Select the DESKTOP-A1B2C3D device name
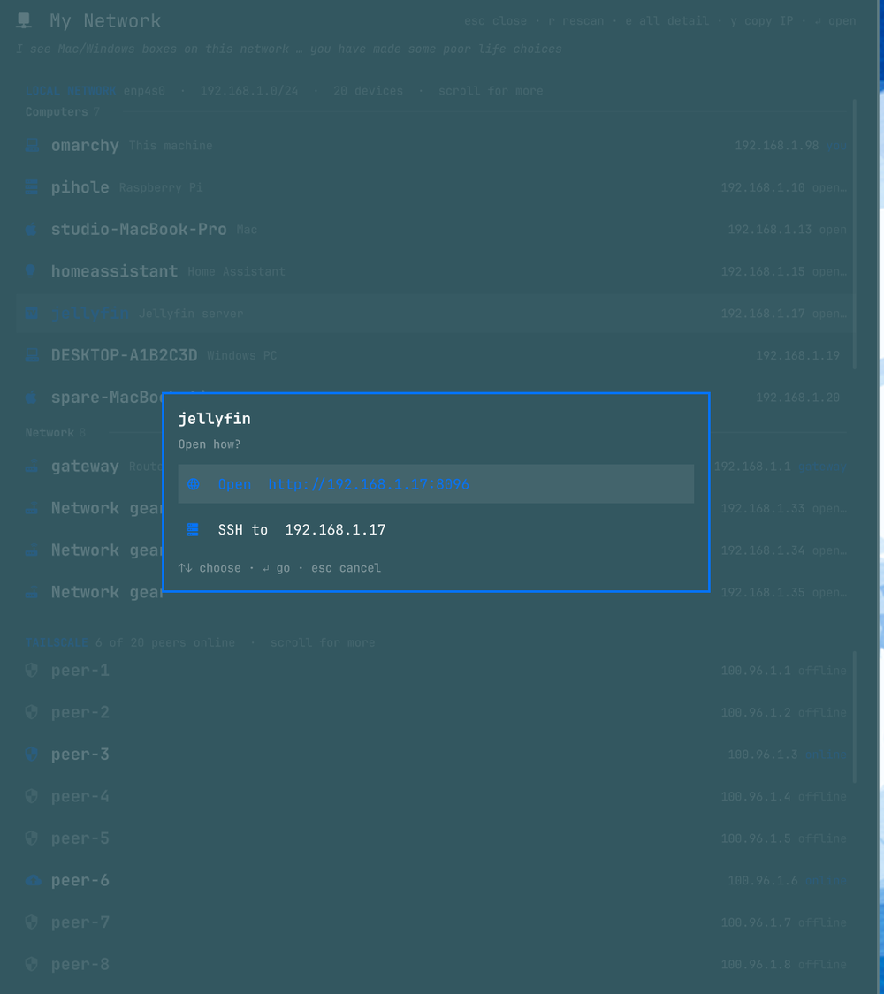This screenshot has width=884, height=994. click(x=125, y=355)
